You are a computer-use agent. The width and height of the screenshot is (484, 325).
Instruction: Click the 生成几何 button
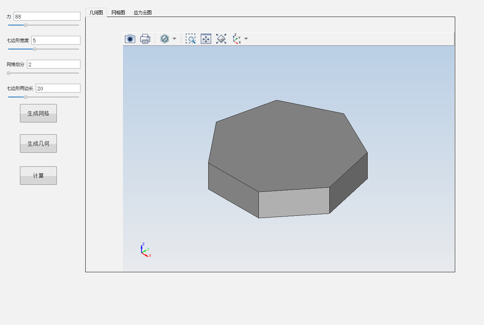[x=38, y=144]
